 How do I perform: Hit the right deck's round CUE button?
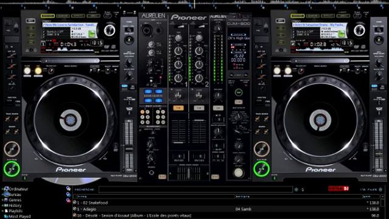[x=261, y=149]
